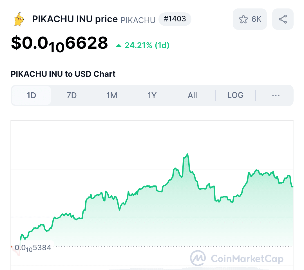Click the share icon button

click(283, 19)
